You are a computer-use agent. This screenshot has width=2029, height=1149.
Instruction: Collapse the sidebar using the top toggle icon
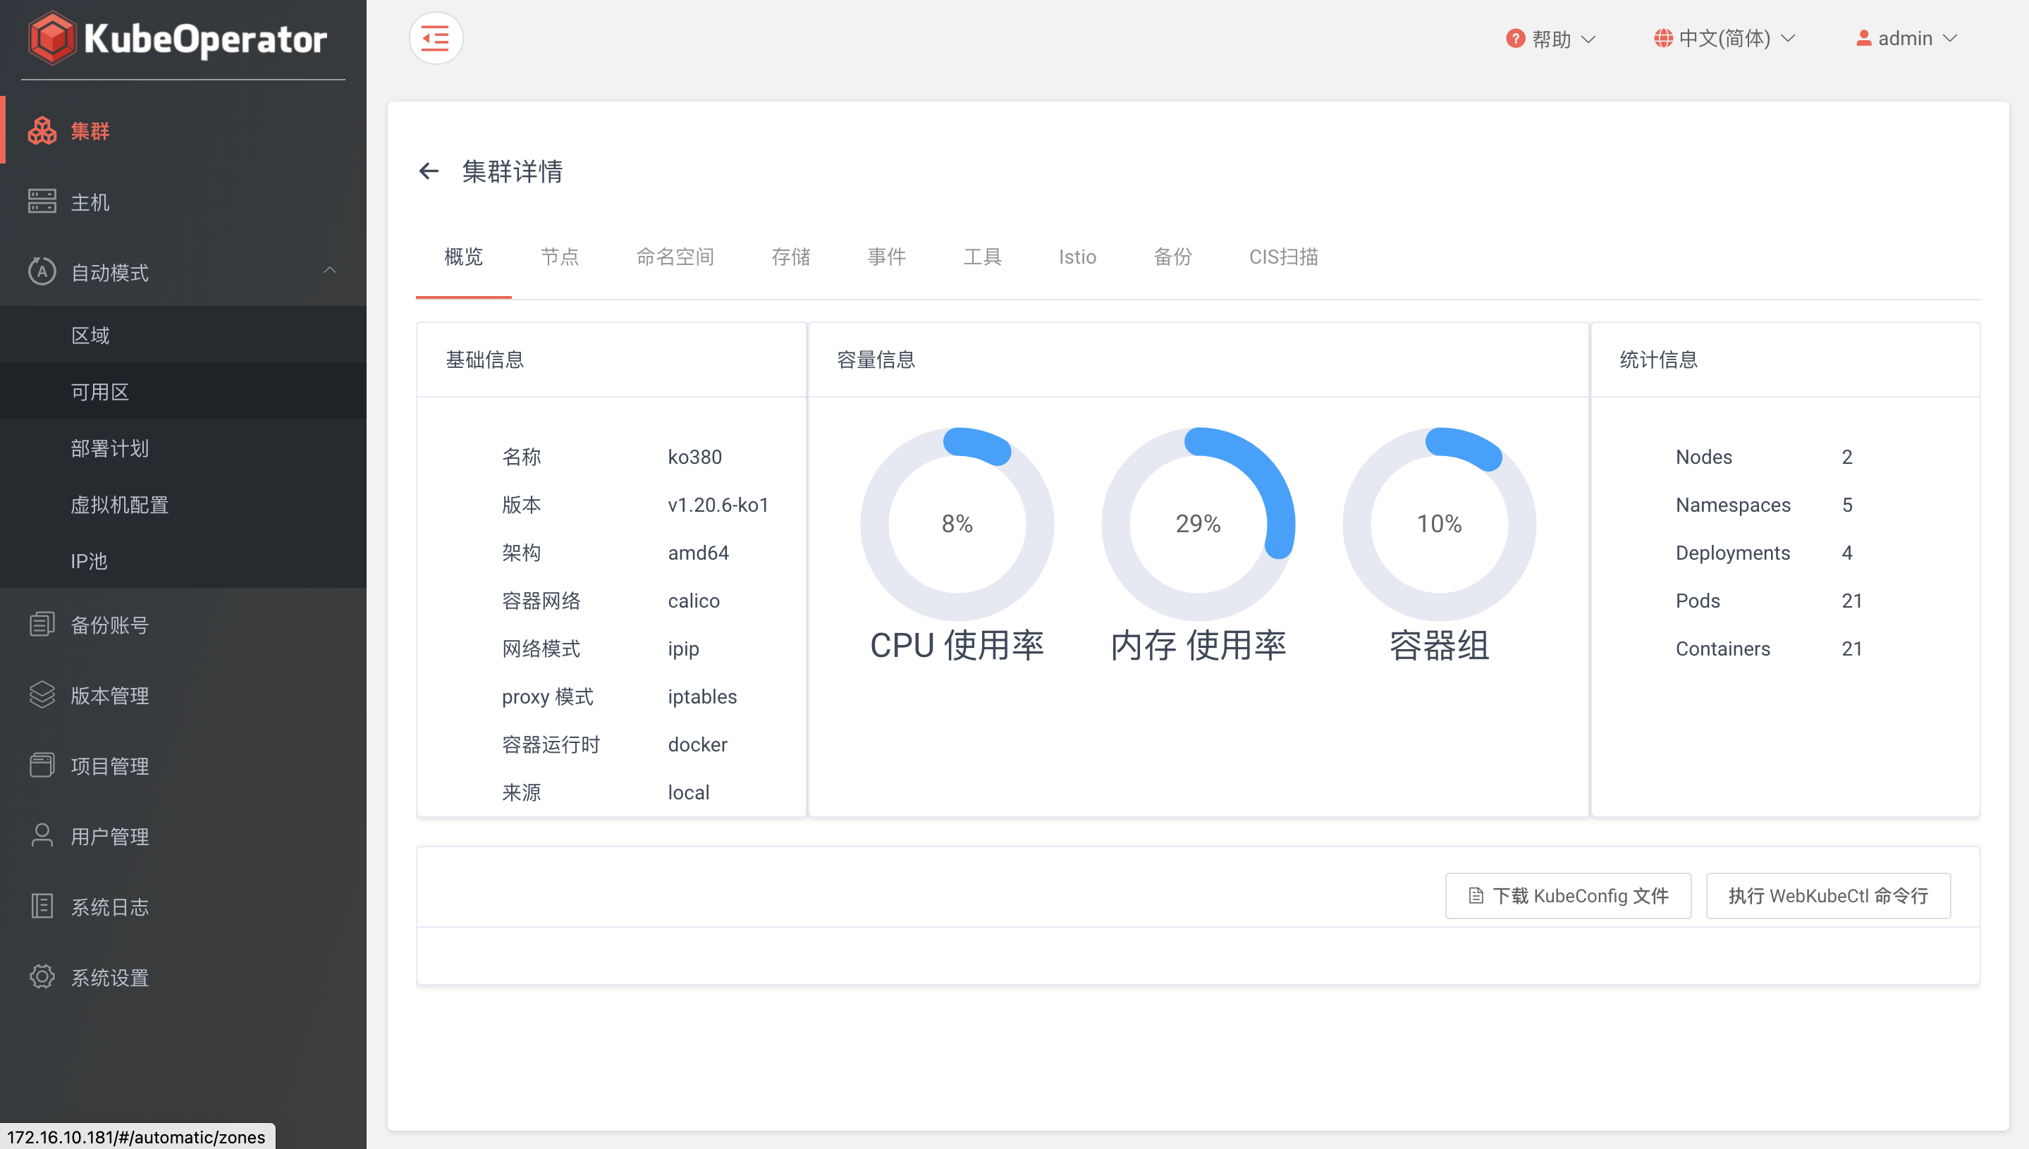(436, 37)
